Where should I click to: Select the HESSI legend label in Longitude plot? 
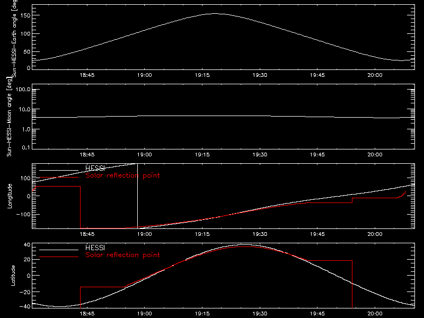95,168
